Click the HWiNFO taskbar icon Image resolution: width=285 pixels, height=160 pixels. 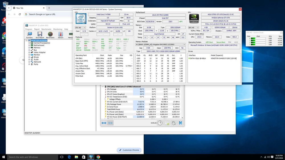coord(91,157)
